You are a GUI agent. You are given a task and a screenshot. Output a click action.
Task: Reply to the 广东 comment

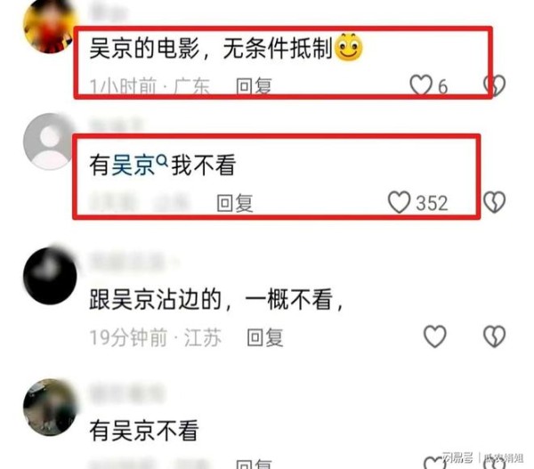[x=254, y=85]
